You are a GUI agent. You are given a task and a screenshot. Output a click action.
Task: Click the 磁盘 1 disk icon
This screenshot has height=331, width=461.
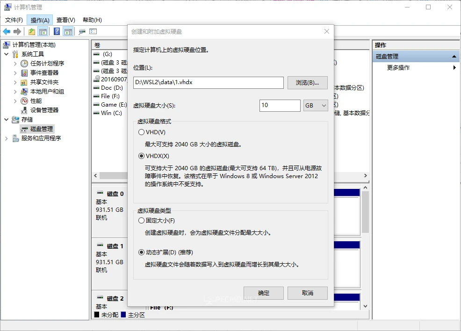(100, 245)
